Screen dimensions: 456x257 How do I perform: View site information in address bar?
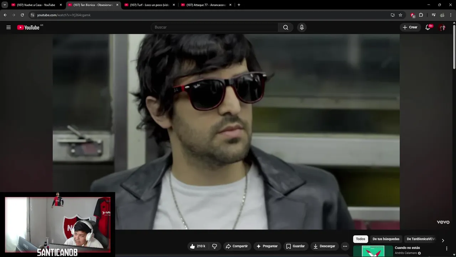[x=32, y=15]
